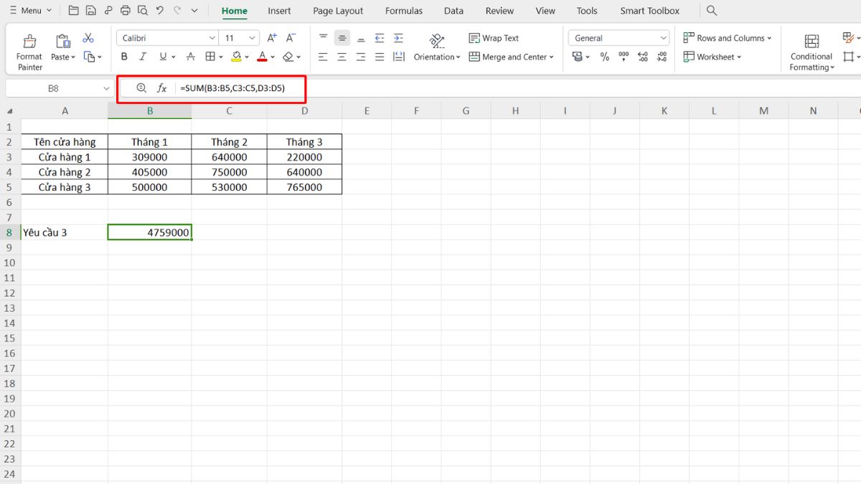Switch to the Formulas ribbon tab
This screenshot has height=484, width=861.
tap(403, 10)
